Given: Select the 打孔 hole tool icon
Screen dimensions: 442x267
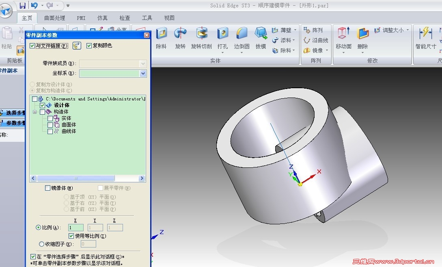Looking at the screenshot, I should tap(222, 33).
